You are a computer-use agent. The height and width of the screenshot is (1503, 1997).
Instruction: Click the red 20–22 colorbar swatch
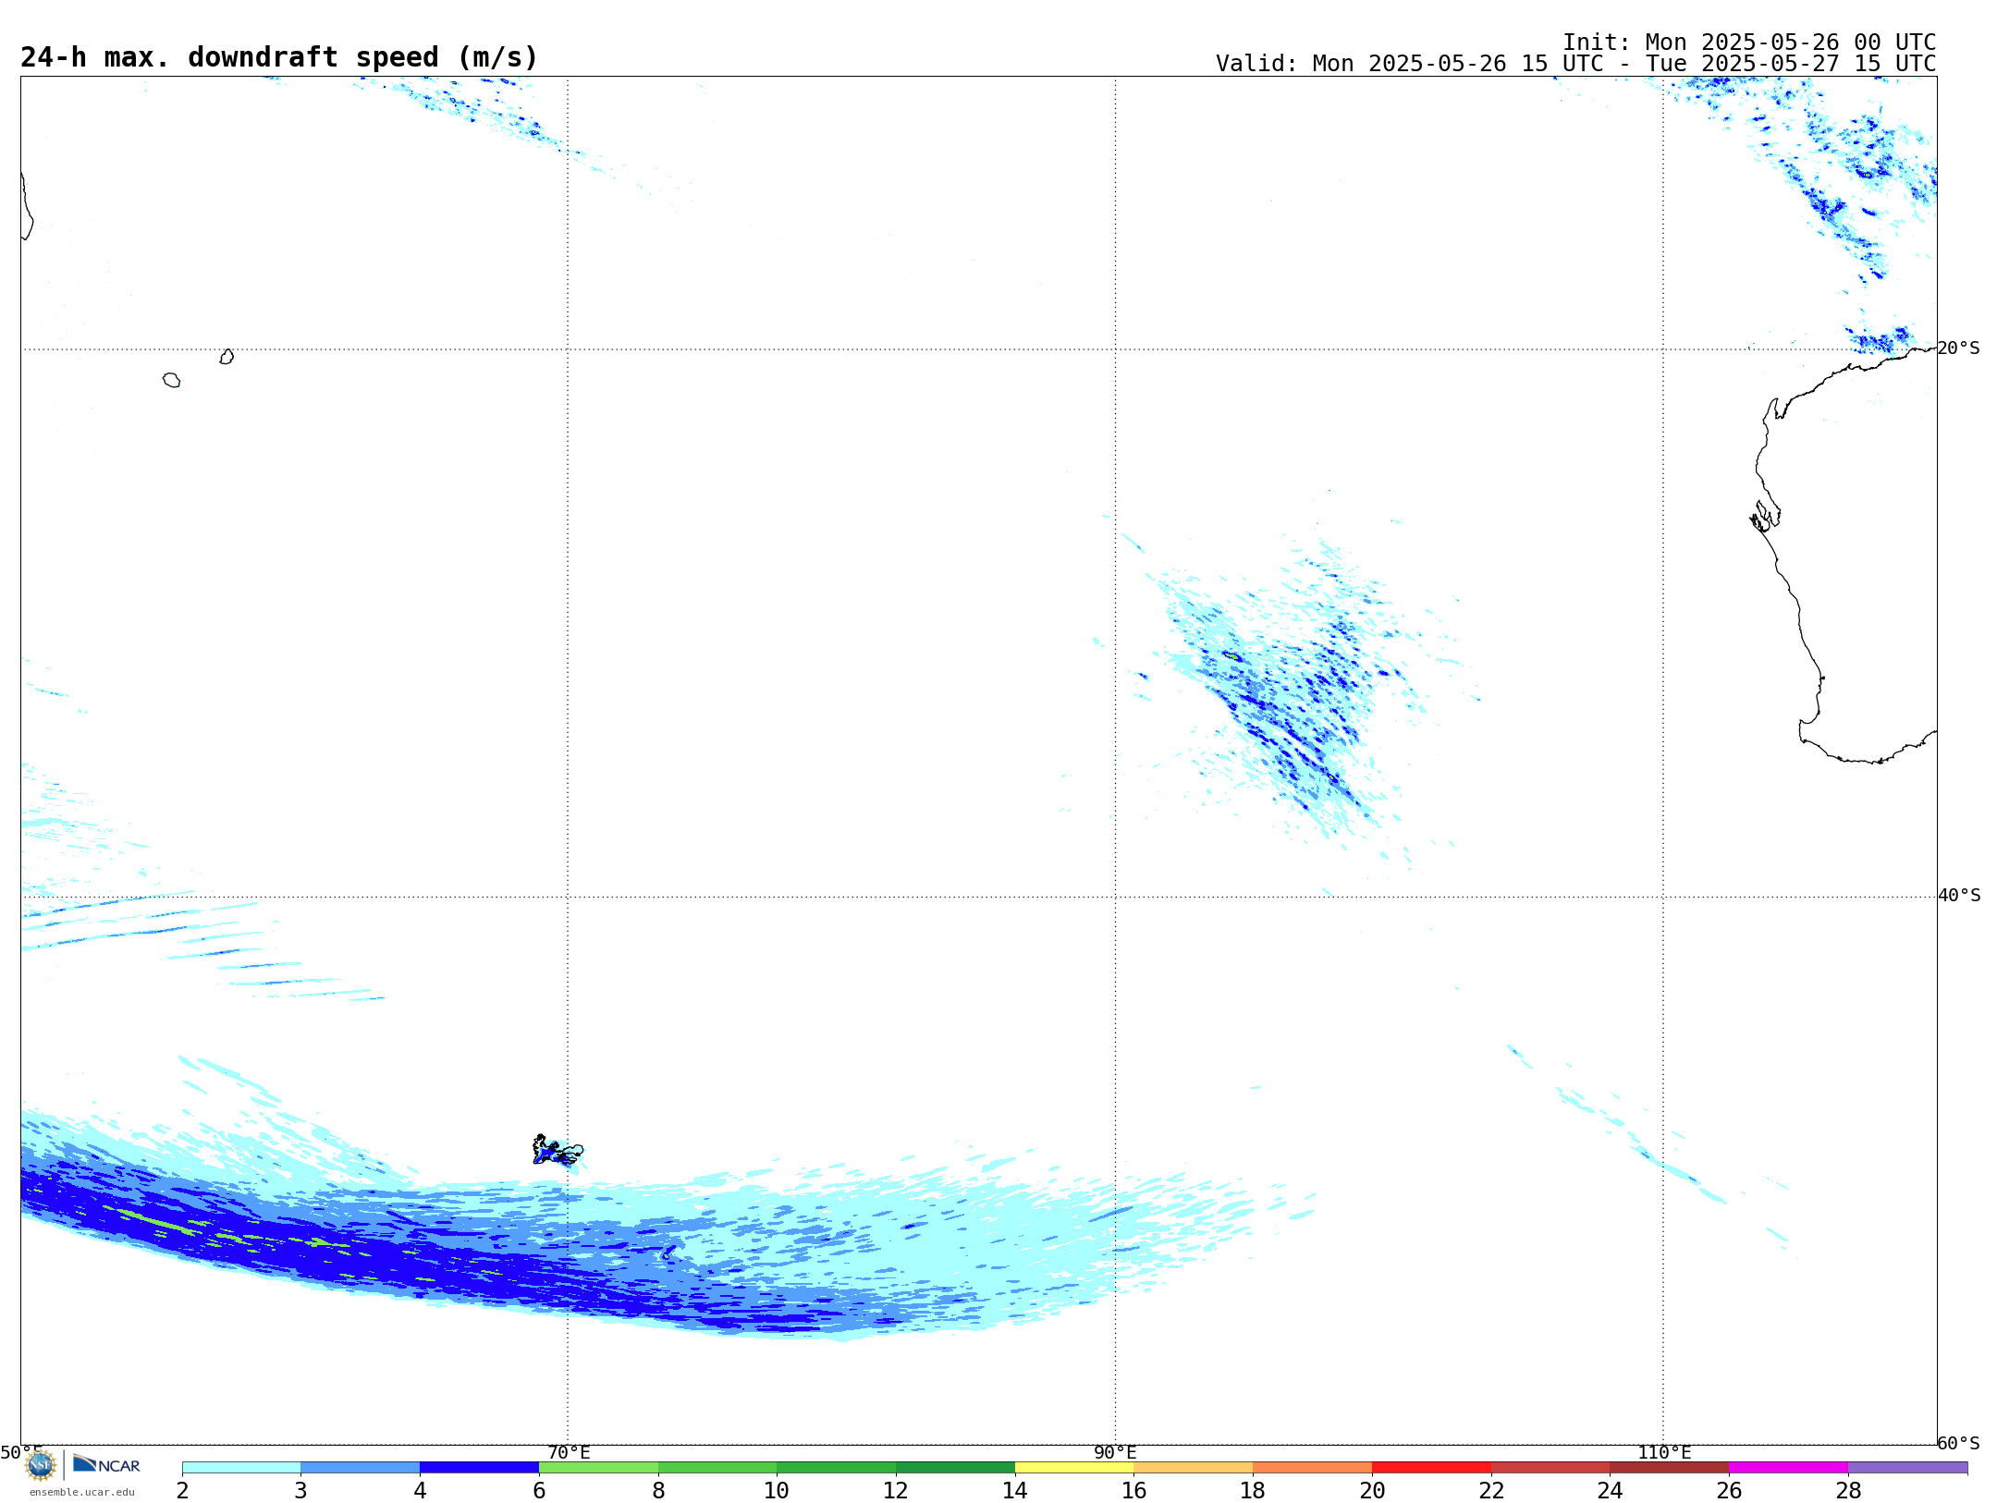tap(1432, 1468)
